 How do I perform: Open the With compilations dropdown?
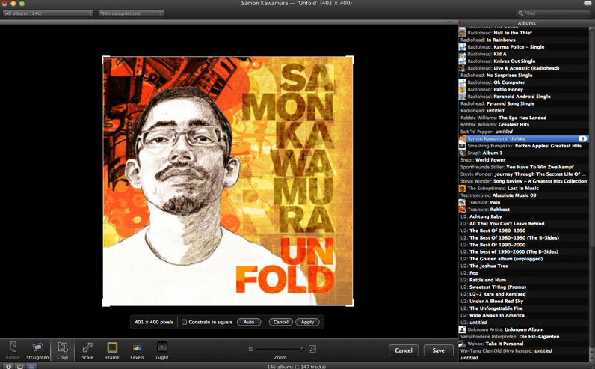(x=131, y=13)
